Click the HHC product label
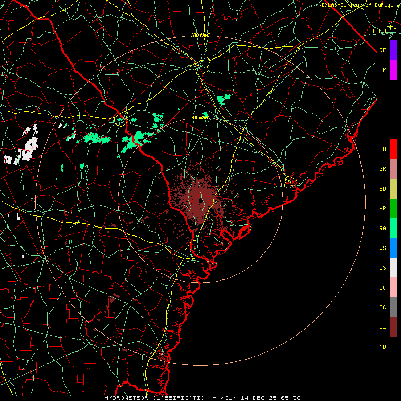401x401 pixels. 392,27
